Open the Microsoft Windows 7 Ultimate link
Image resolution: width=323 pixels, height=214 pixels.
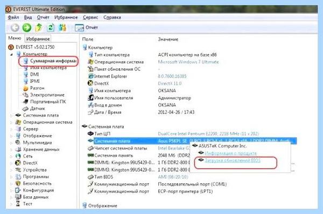[188, 62]
